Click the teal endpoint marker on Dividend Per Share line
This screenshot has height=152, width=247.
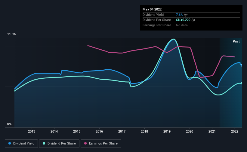pyautogui.click(x=242, y=83)
